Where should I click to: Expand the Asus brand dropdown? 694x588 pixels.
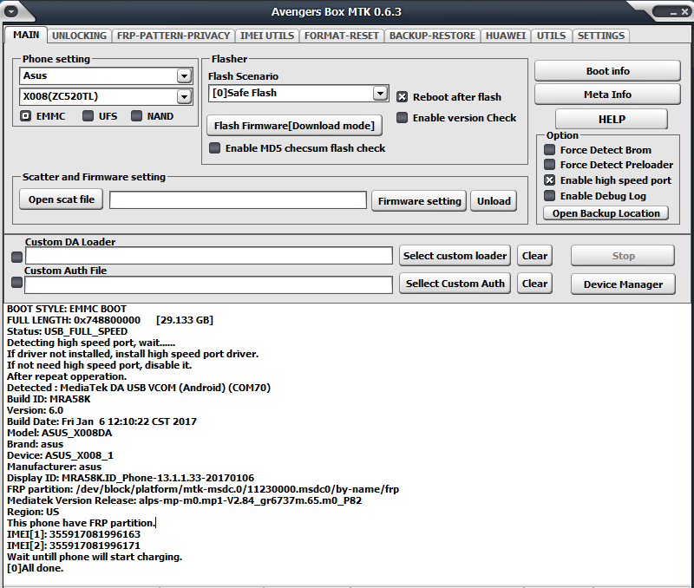(x=183, y=75)
